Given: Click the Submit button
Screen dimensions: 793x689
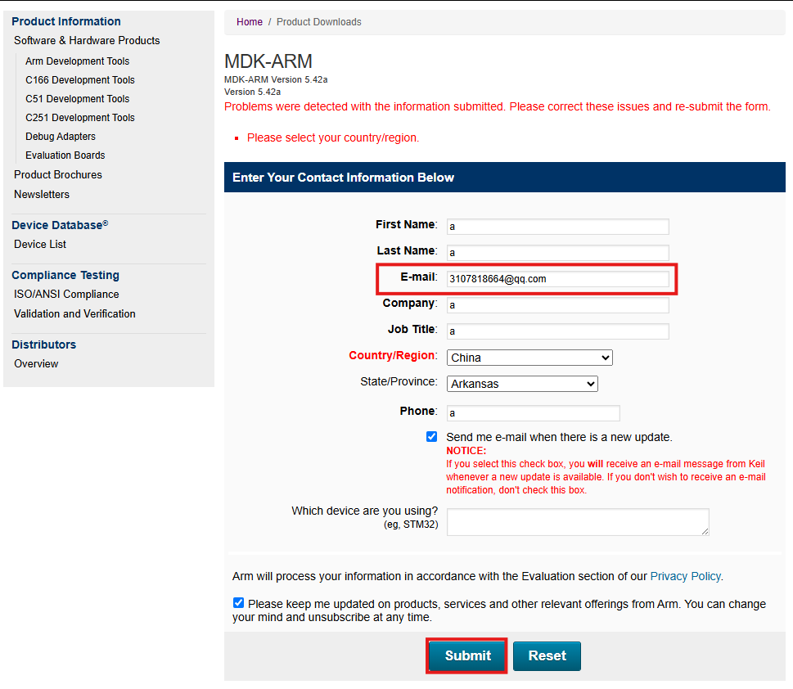Looking at the screenshot, I should pos(466,656).
